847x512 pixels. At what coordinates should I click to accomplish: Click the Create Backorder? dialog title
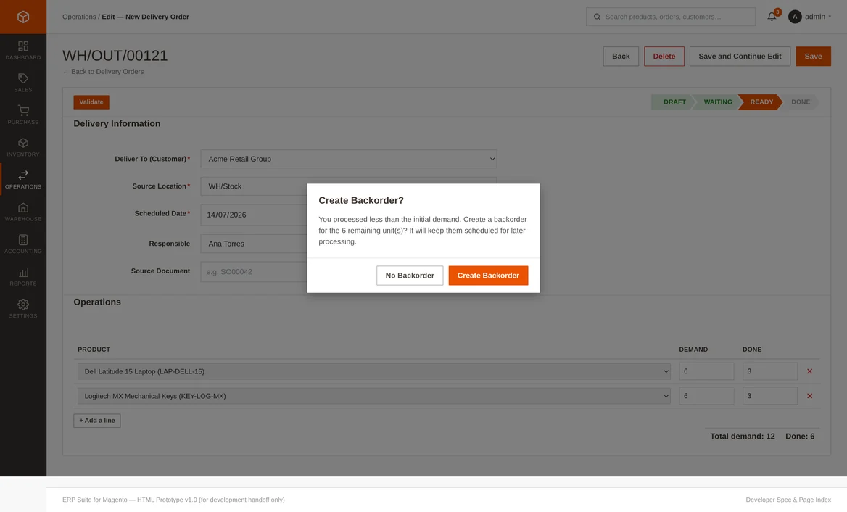tap(361, 200)
